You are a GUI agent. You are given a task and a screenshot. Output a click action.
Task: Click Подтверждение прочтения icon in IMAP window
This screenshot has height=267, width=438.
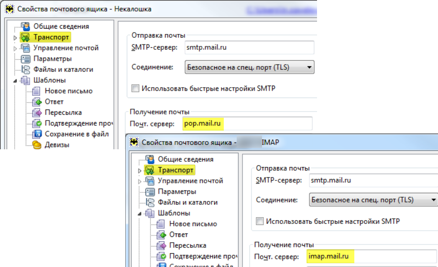point(161,256)
